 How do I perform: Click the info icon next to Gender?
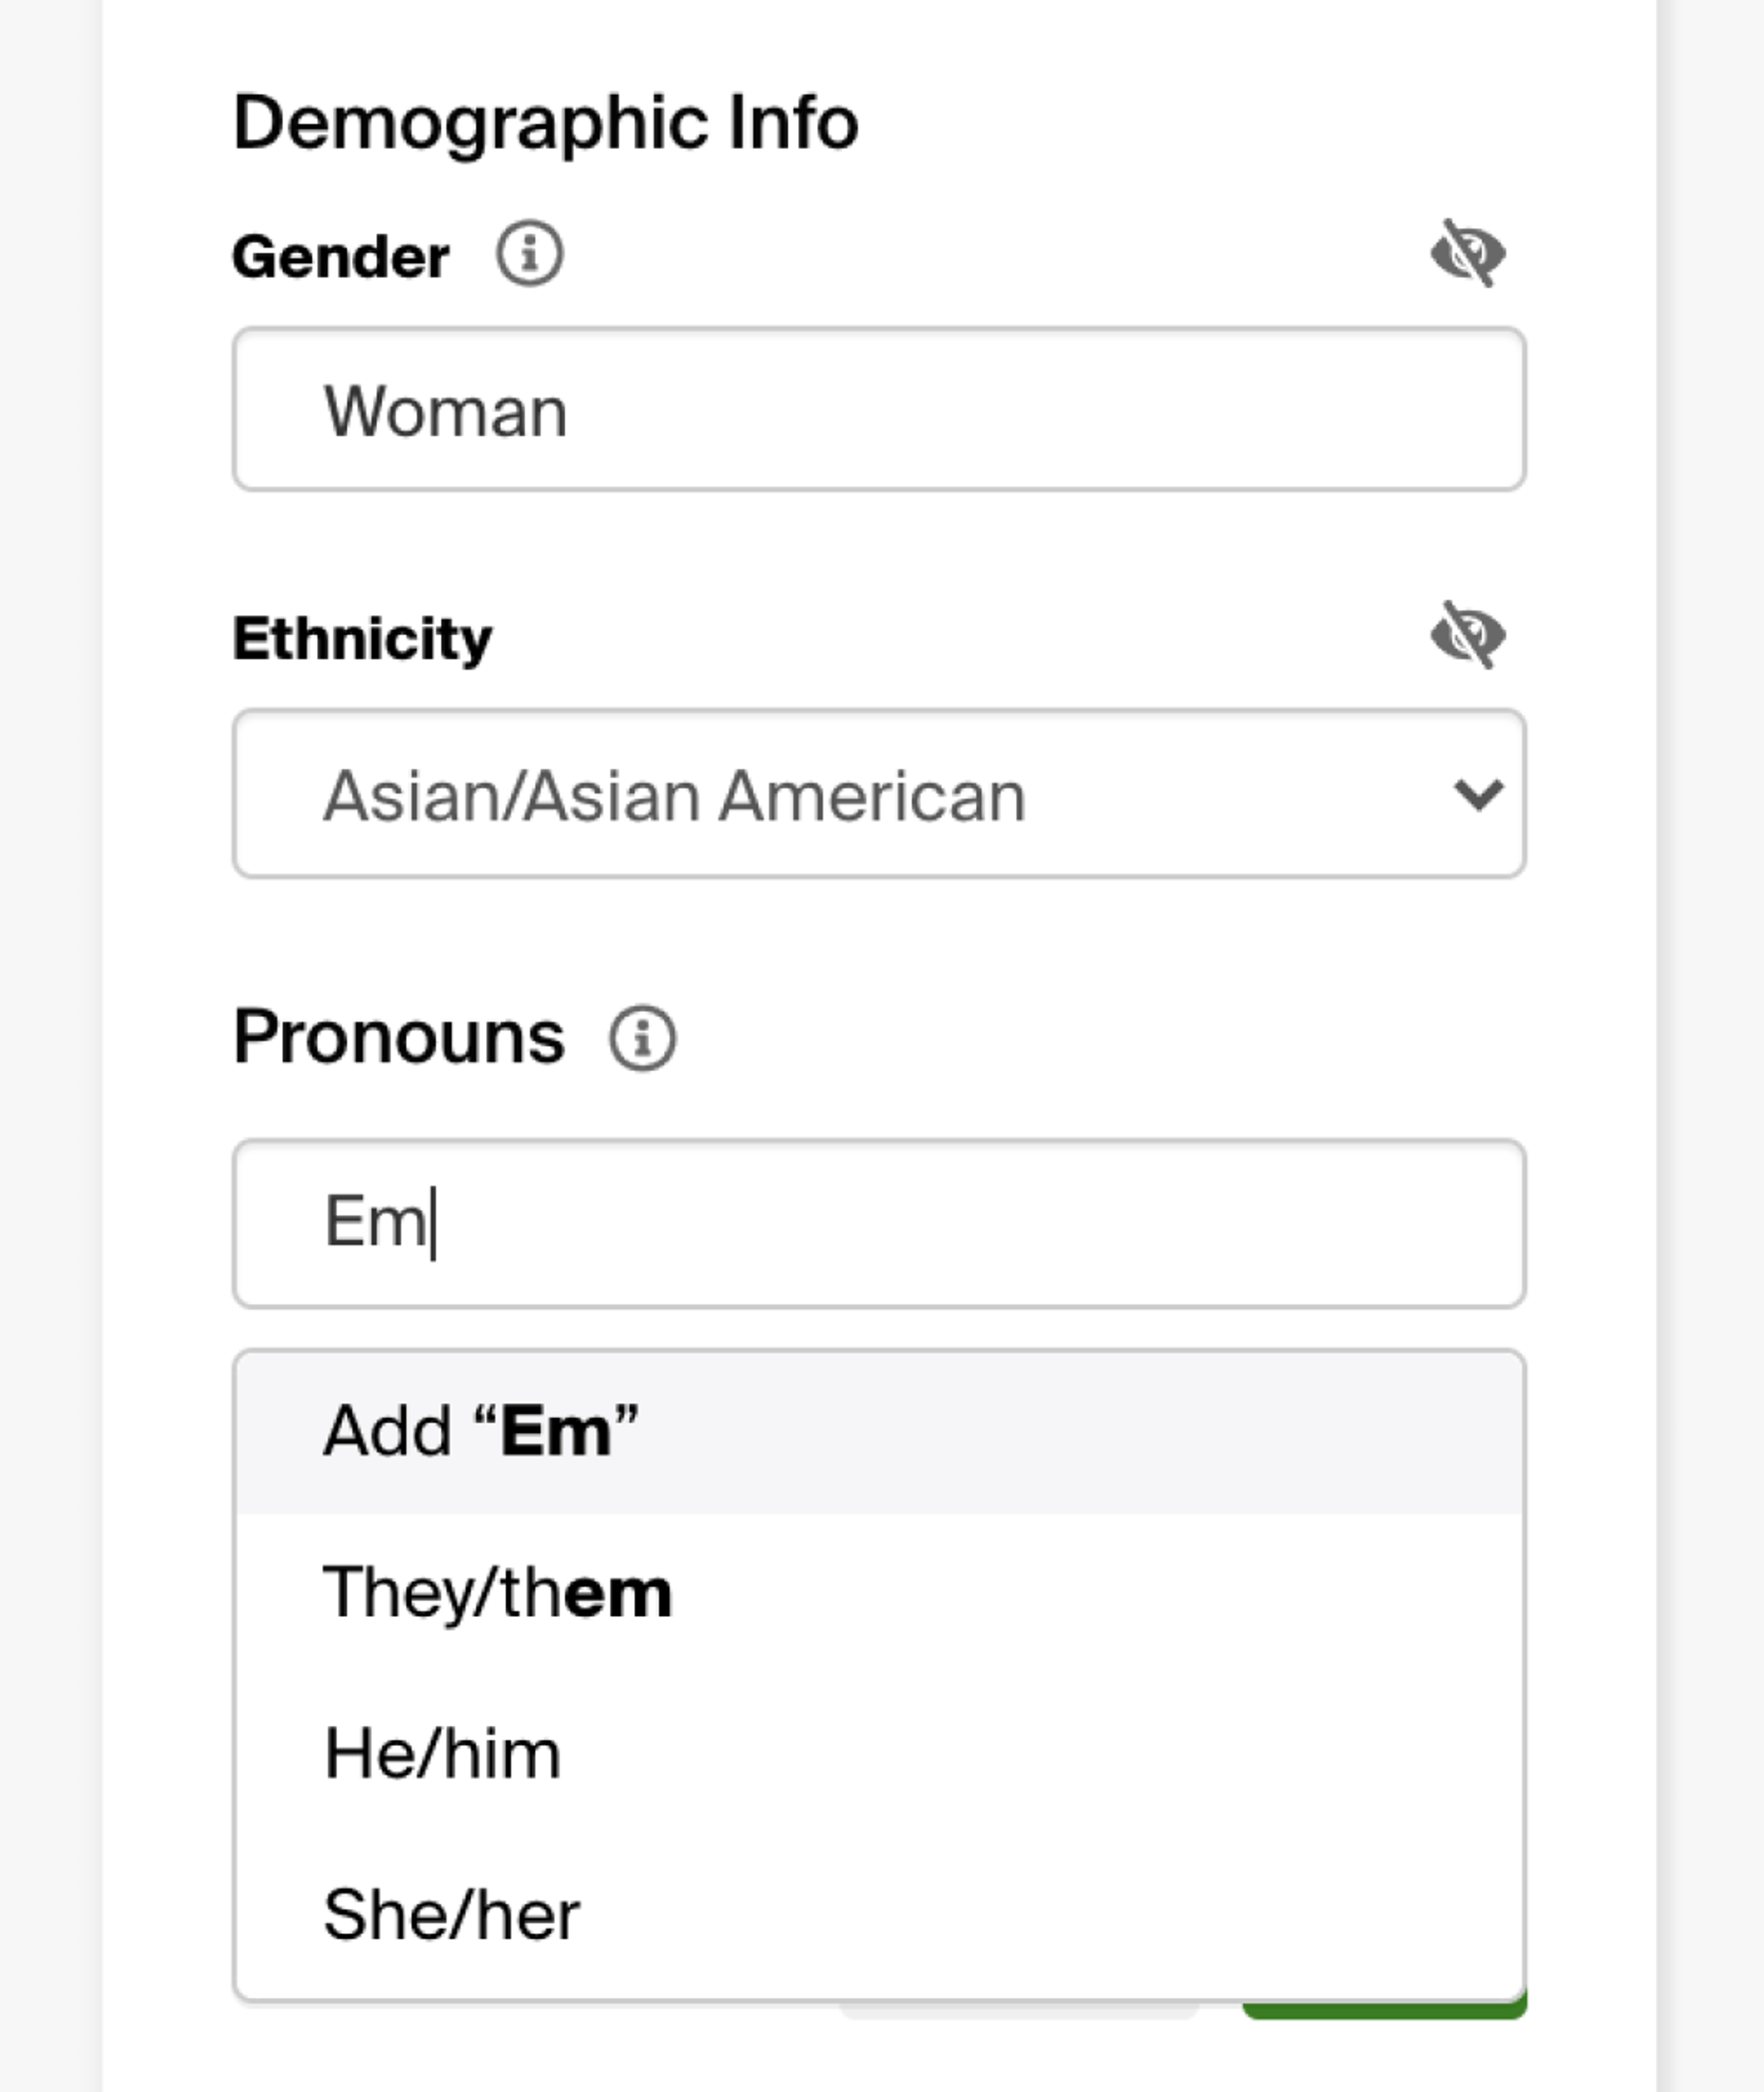tap(529, 254)
